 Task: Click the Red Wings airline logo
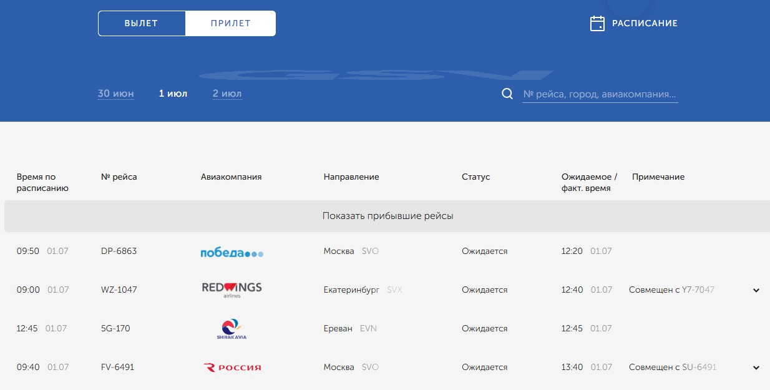pyautogui.click(x=231, y=290)
